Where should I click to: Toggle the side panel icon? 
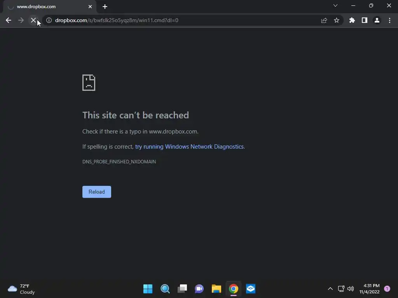[365, 20]
